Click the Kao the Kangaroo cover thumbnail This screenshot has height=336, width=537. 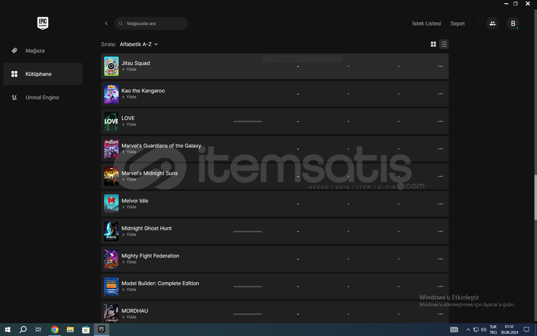(111, 94)
